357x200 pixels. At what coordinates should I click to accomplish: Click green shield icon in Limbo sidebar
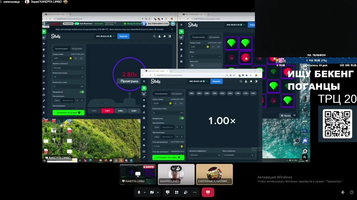(x=144, y=88)
